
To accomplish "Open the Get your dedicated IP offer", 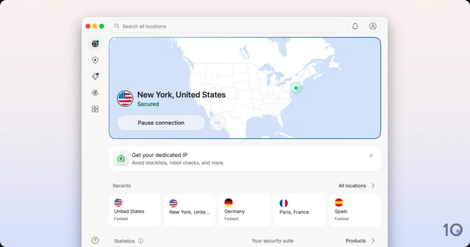I will [x=245, y=159].
